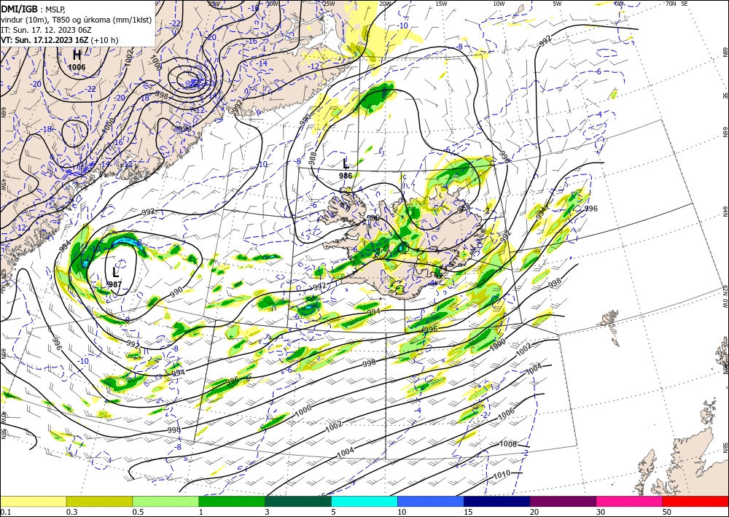Click the 'vindur (10m), T850 og úrkoma' line
Viewport: 729px width, 517px height.
click(77, 20)
